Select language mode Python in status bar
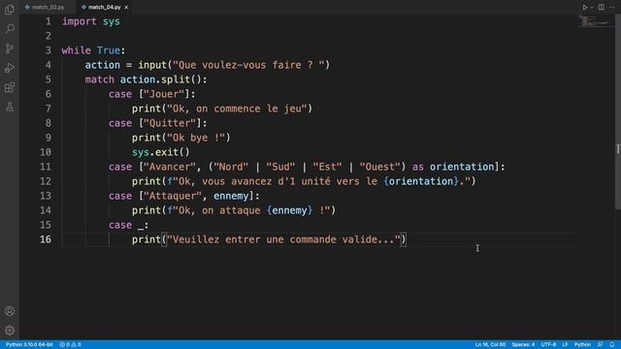 [582, 345]
